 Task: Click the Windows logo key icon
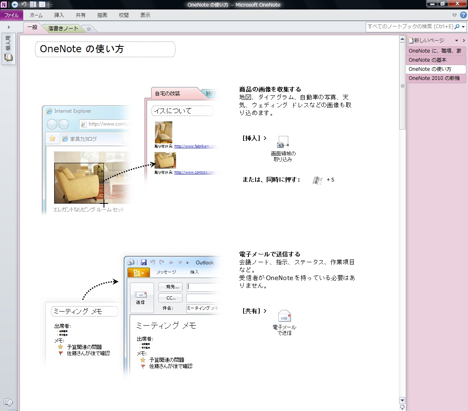point(317,180)
